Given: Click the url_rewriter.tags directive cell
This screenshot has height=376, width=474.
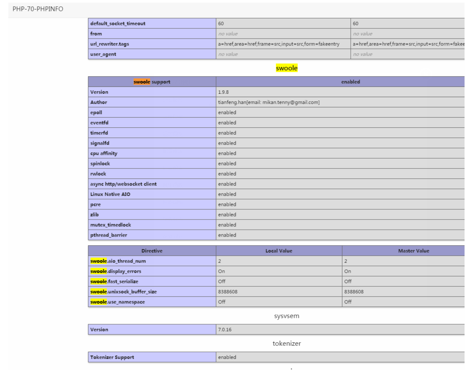Looking at the screenshot, I should point(110,44).
